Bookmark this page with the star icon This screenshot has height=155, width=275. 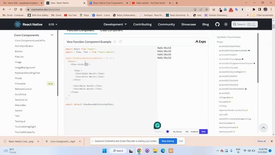(x=206, y=9)
